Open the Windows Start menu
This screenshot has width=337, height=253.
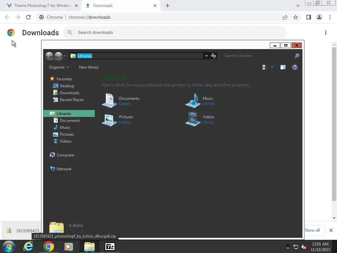click(x=9, y=246)
